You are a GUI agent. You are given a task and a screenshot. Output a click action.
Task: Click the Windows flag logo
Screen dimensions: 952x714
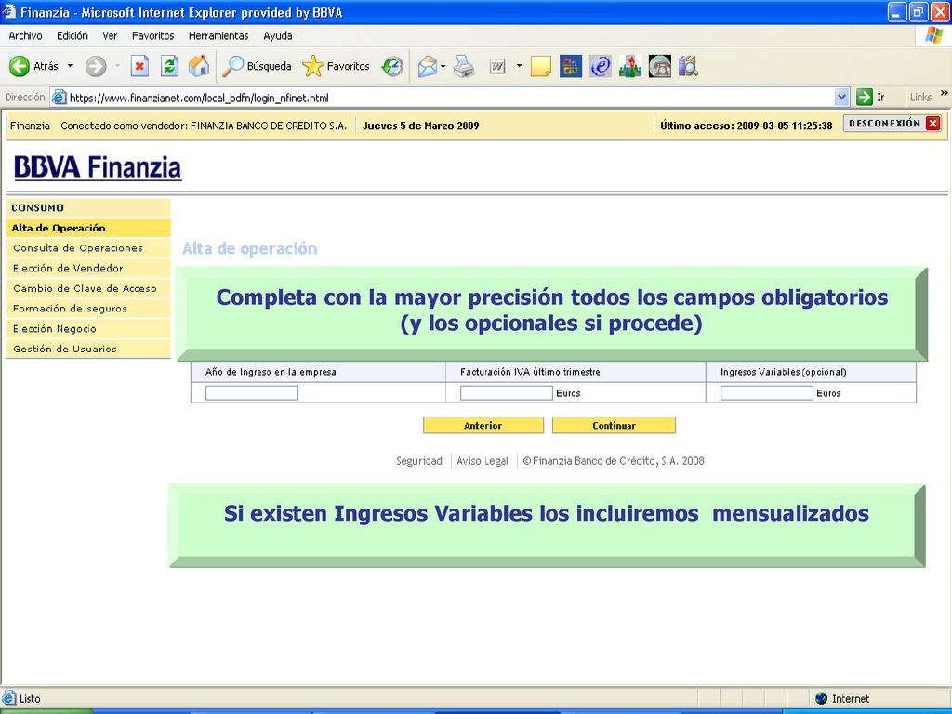tap(933, 36)
